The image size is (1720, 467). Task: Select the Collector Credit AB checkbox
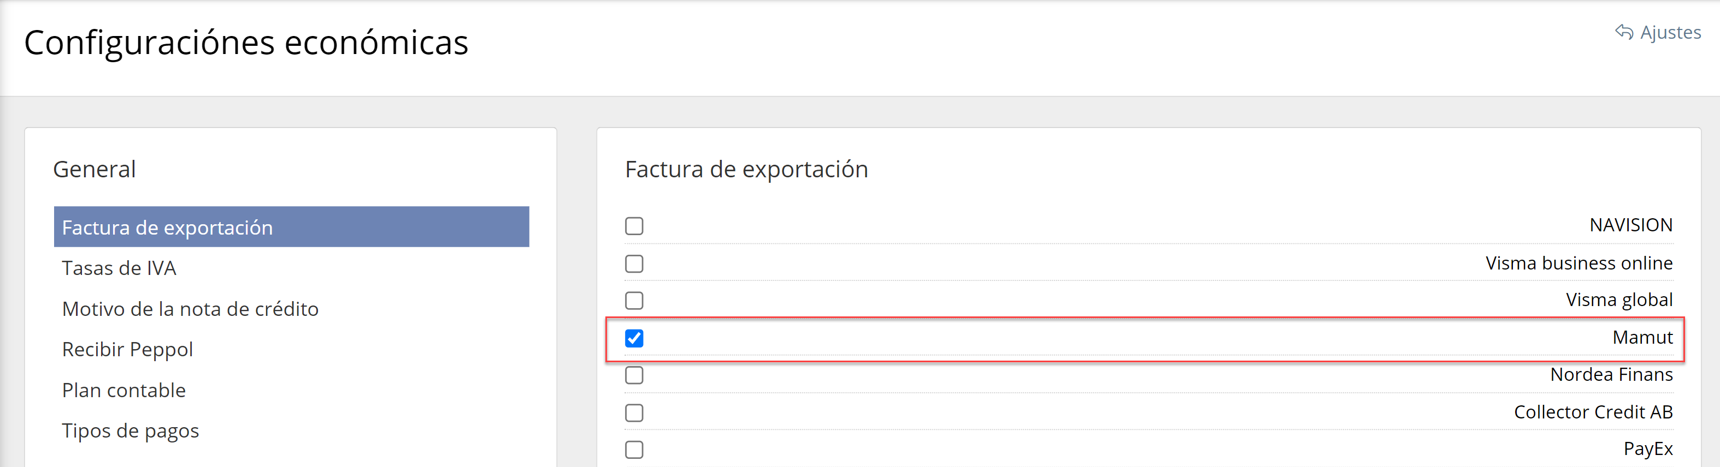point(634,413)
